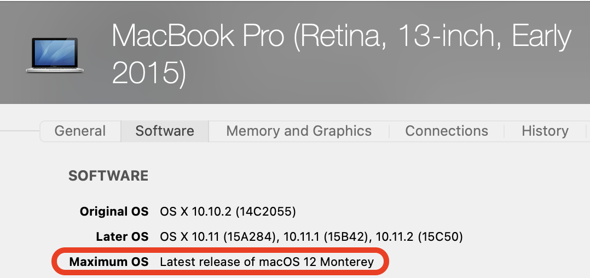Open the Memory and Graphics tab
The width and height of the screenshot is (590, 278).
[x=299, y=131]
